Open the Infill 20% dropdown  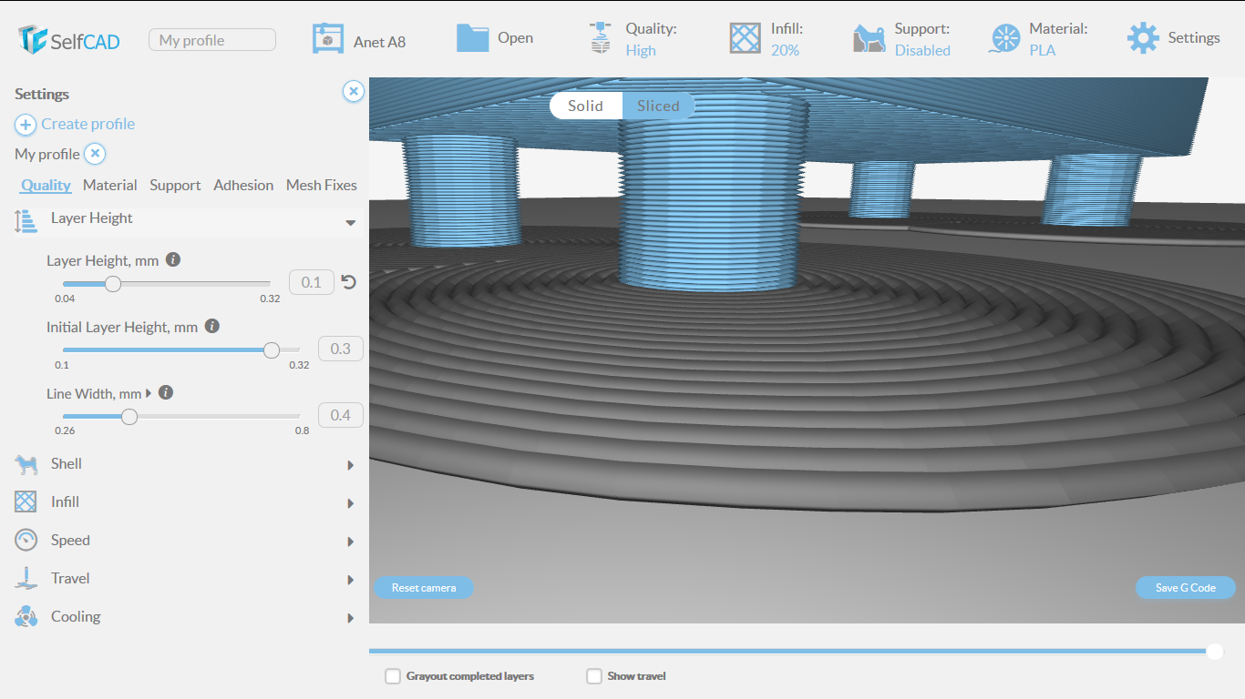coord(785,50)
